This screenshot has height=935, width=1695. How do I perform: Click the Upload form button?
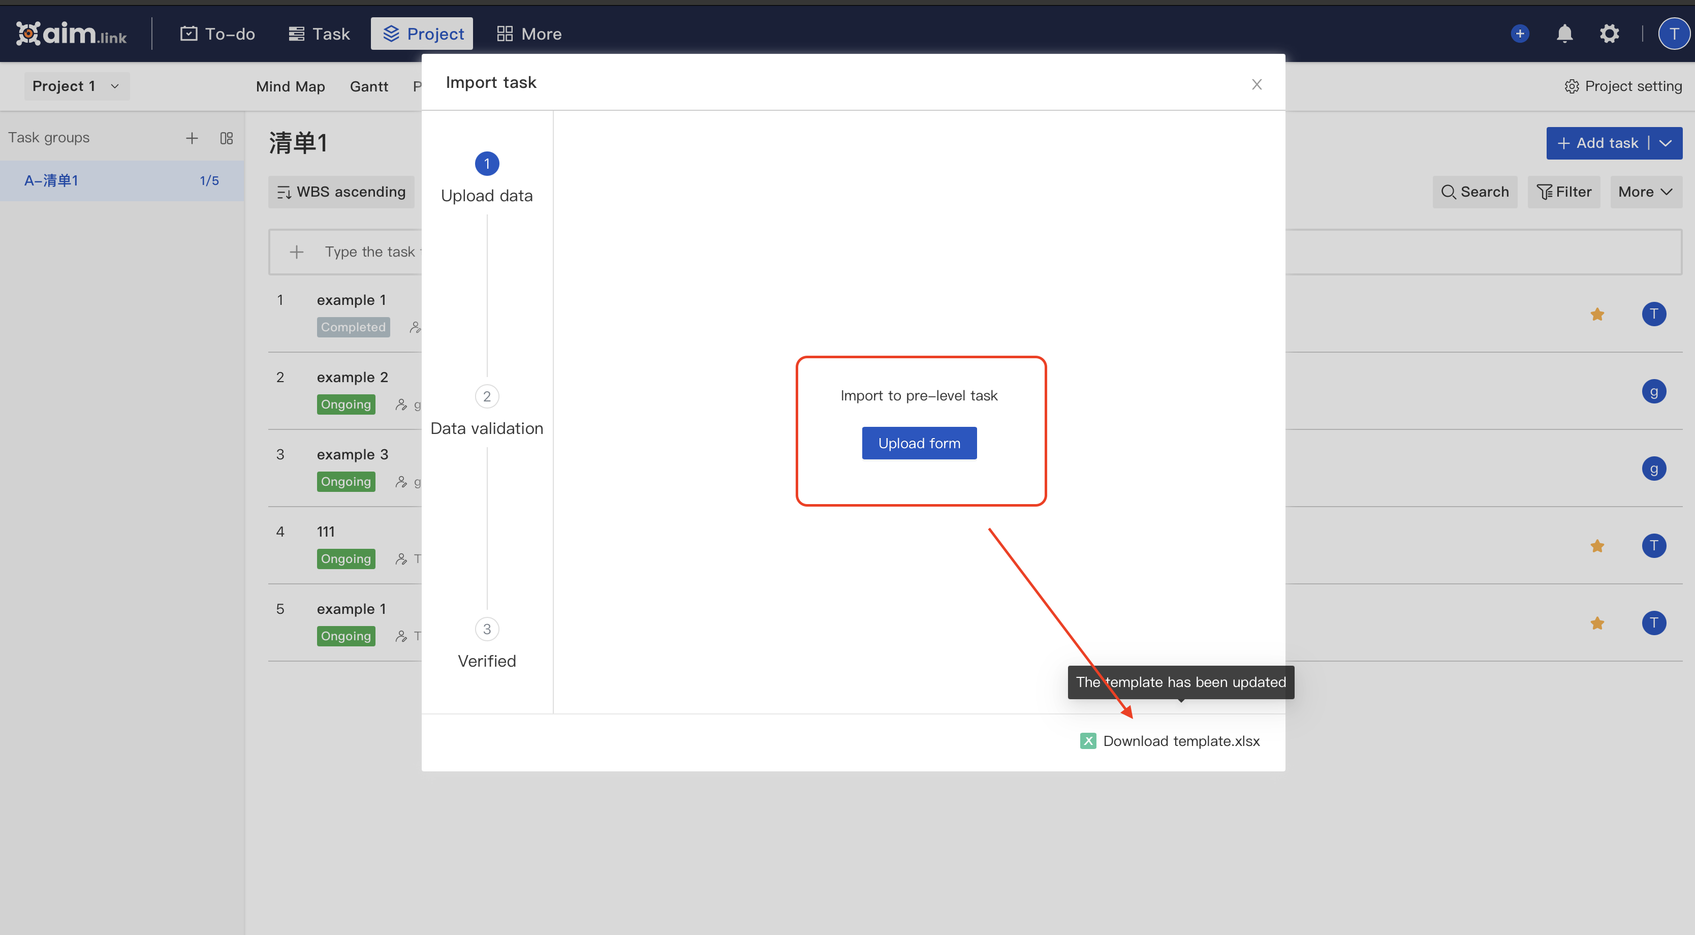(919, 443)
